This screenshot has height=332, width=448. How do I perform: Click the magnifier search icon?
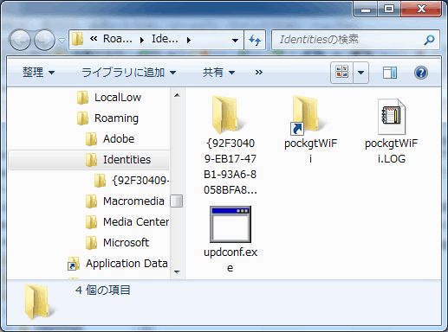pos(429,40)
